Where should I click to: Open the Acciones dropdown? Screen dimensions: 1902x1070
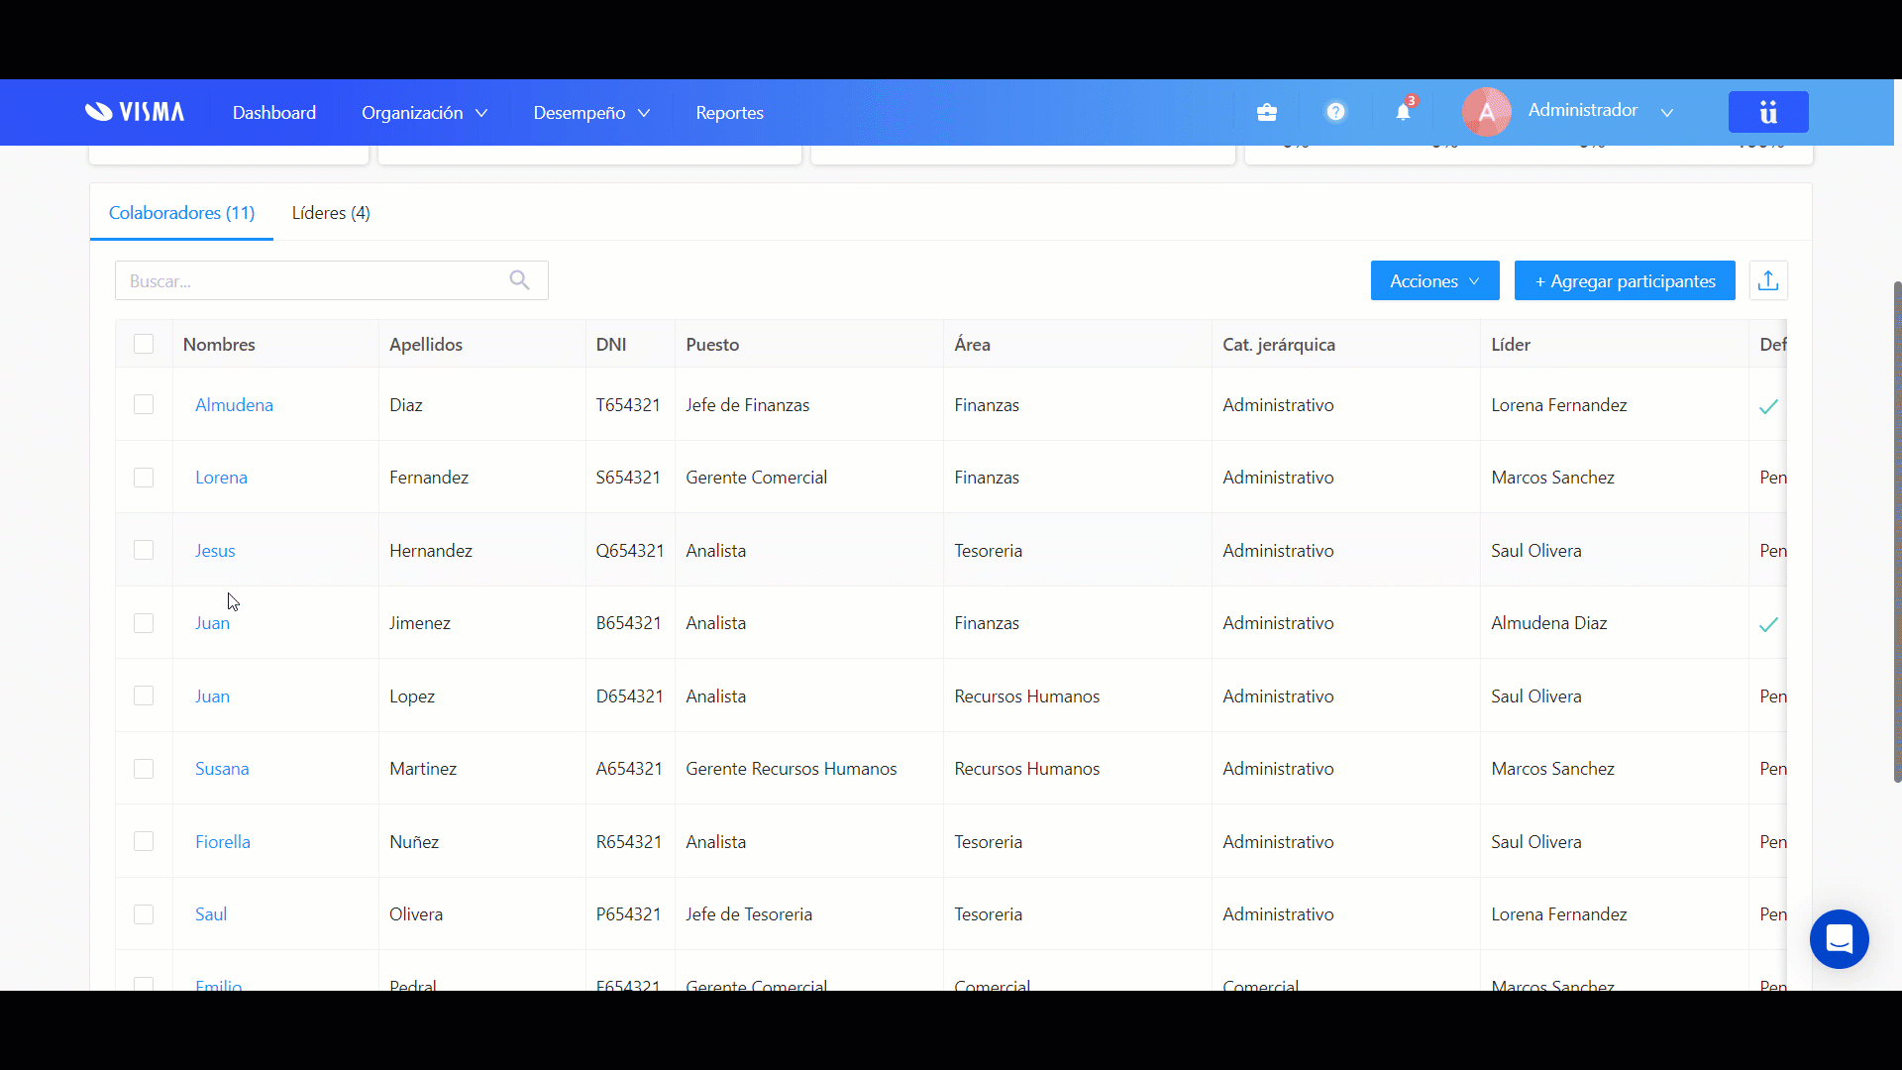(x=1433, y=281)
